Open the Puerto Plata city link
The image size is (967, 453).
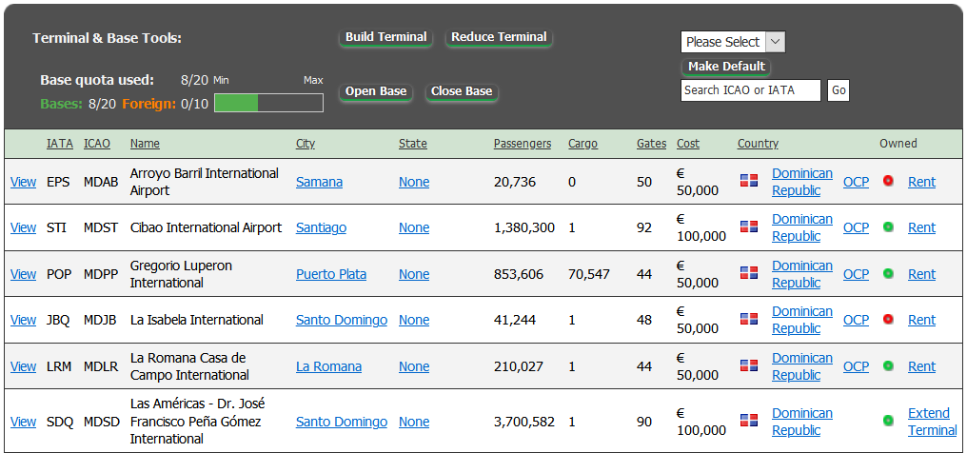pos(330,274)
